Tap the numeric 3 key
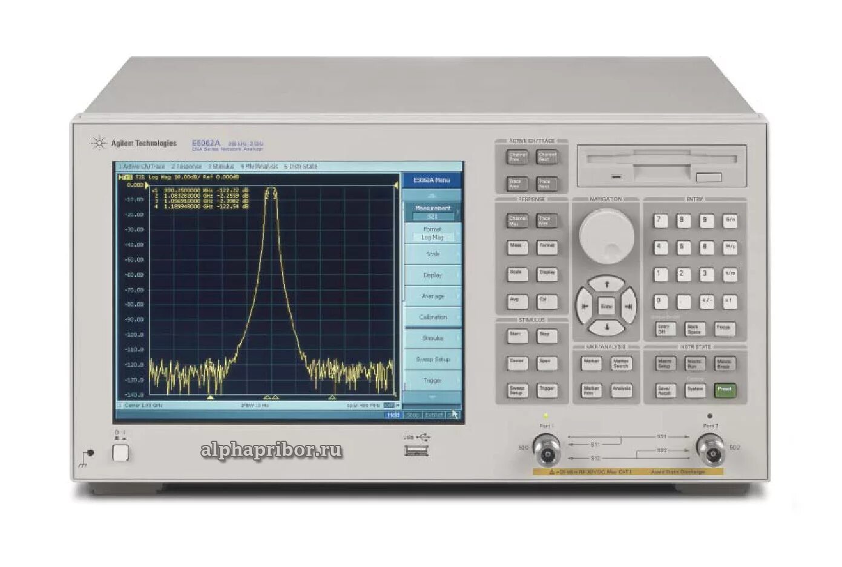Image resolution: width=842 pixels, height=567 pixels. tap(706, 274)
